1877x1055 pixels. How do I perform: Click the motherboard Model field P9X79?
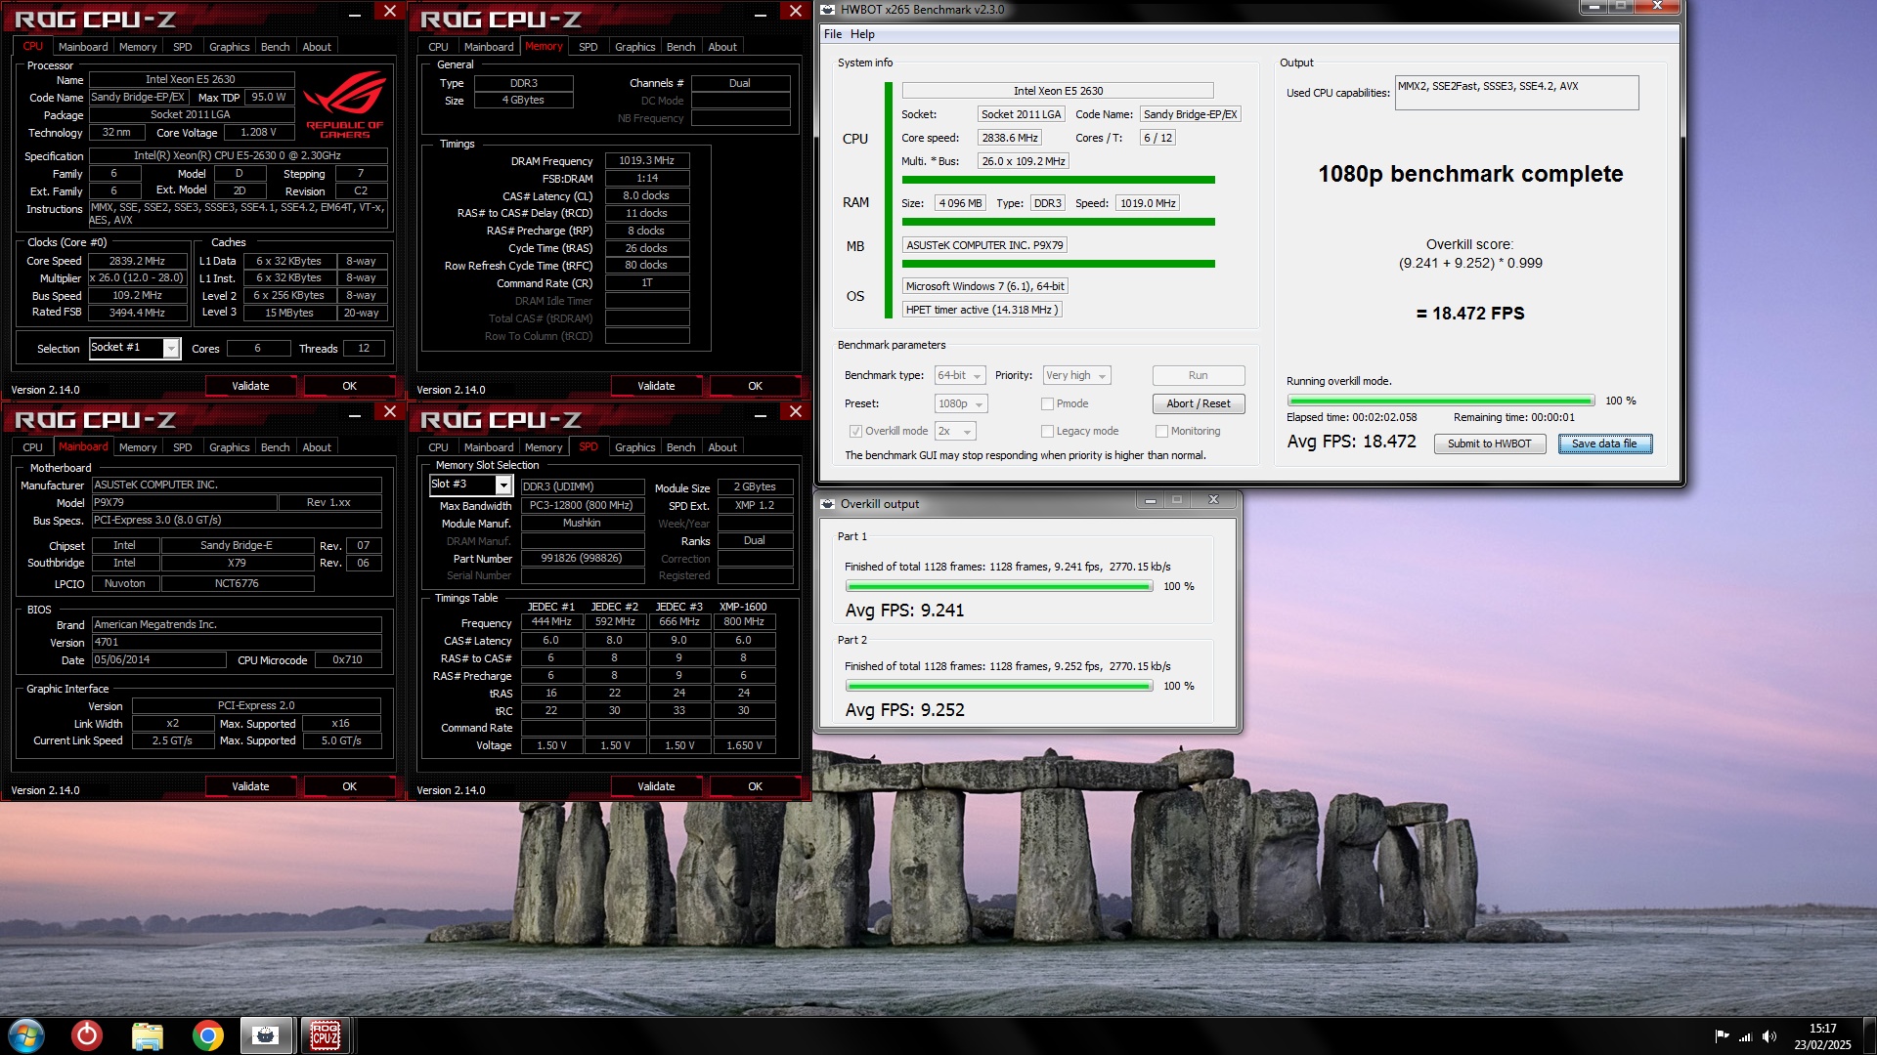184,502
